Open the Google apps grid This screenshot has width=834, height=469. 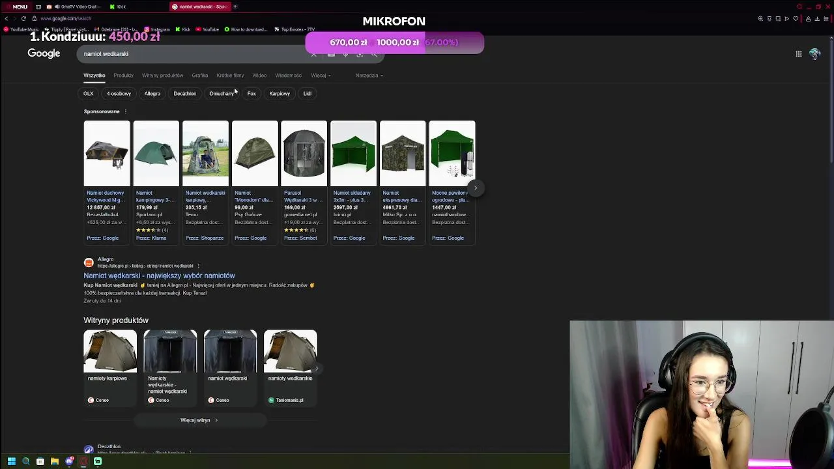coord(798,54)
